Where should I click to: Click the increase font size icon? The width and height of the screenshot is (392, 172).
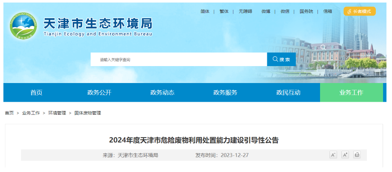345,155
